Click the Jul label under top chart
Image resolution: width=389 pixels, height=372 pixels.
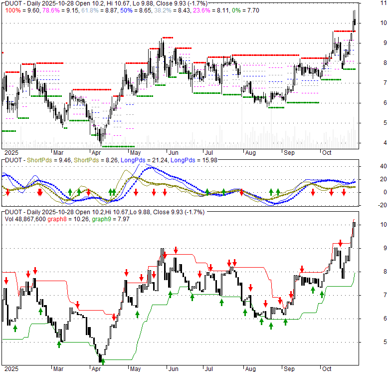pyautogui.click(x=209, y=153)
